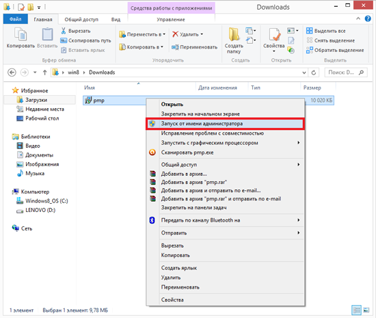Choose Свойства at context menu bottom
Viewport: 376px width, 318px height.
coord(226,300)
